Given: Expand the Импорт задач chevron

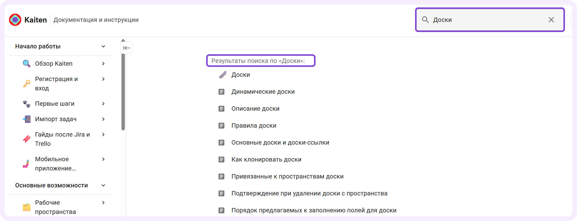Looking at the screenshot, I should (x=103, y=119).
